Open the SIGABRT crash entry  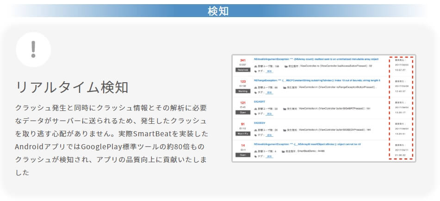(x=259, y=102)
